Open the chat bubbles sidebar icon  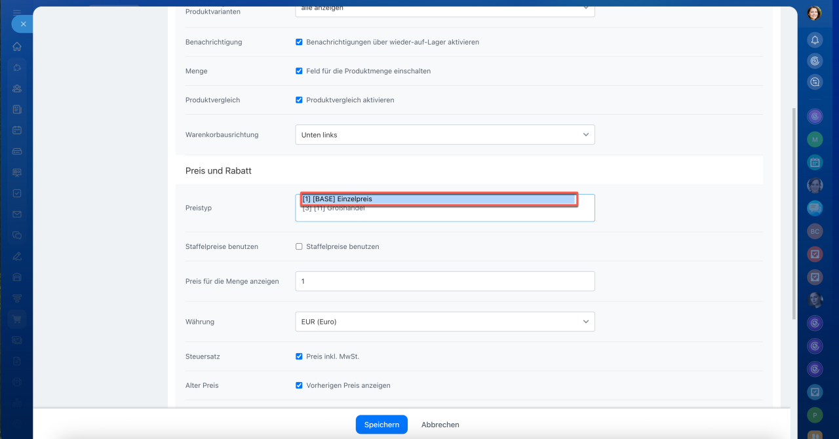(x=17, y=235)
